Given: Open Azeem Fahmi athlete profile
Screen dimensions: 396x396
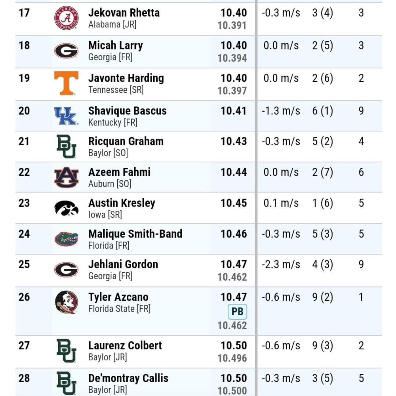Looking at the screenshot, I should [119, 172].
